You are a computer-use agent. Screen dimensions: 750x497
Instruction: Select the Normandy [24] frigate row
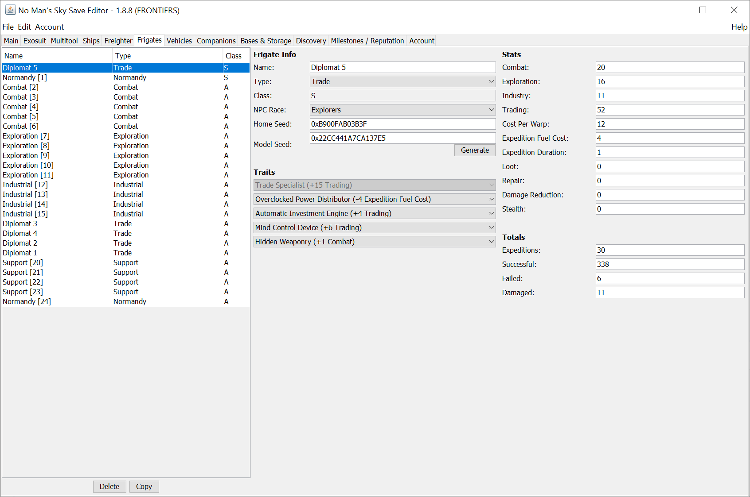[x=126, y=301]
